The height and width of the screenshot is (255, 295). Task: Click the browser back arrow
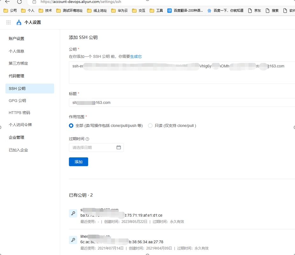(x=7, y=2)
